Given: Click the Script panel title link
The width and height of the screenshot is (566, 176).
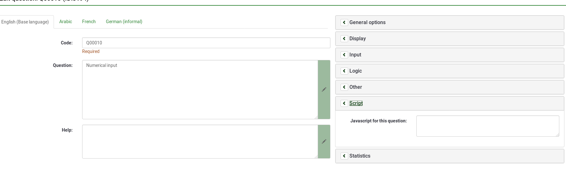Looking at the screenshot, I should coord(356,103).
